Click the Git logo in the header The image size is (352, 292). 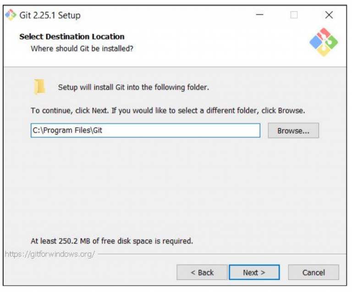click(x=324, y=42)
